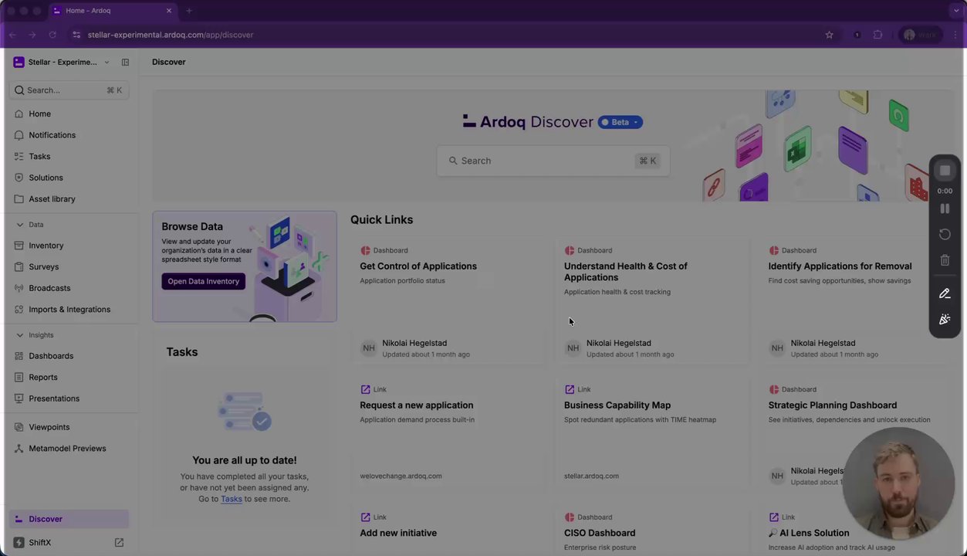This screenshot has height=556, width=967.
Task: Open a new browser tab
Action: tap(189, 11)
